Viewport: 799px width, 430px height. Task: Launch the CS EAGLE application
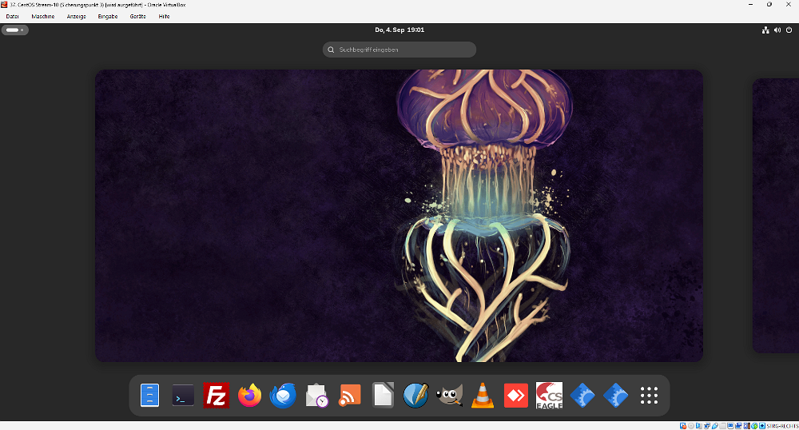[x=549, y=396]
